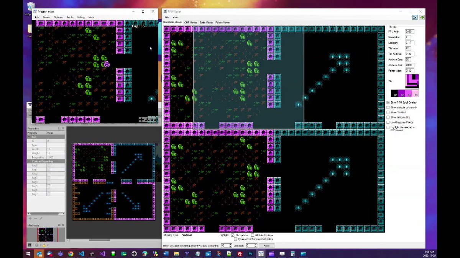Open the File menu in PPU Viewer
Viewport: 460px width, 258px height.
167,17
